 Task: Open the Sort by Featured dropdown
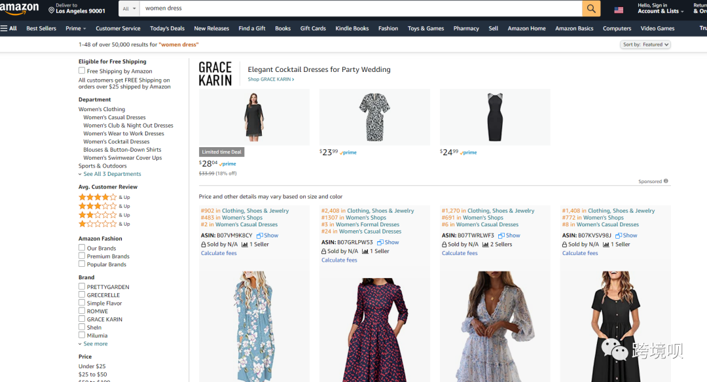click(645, 44)
